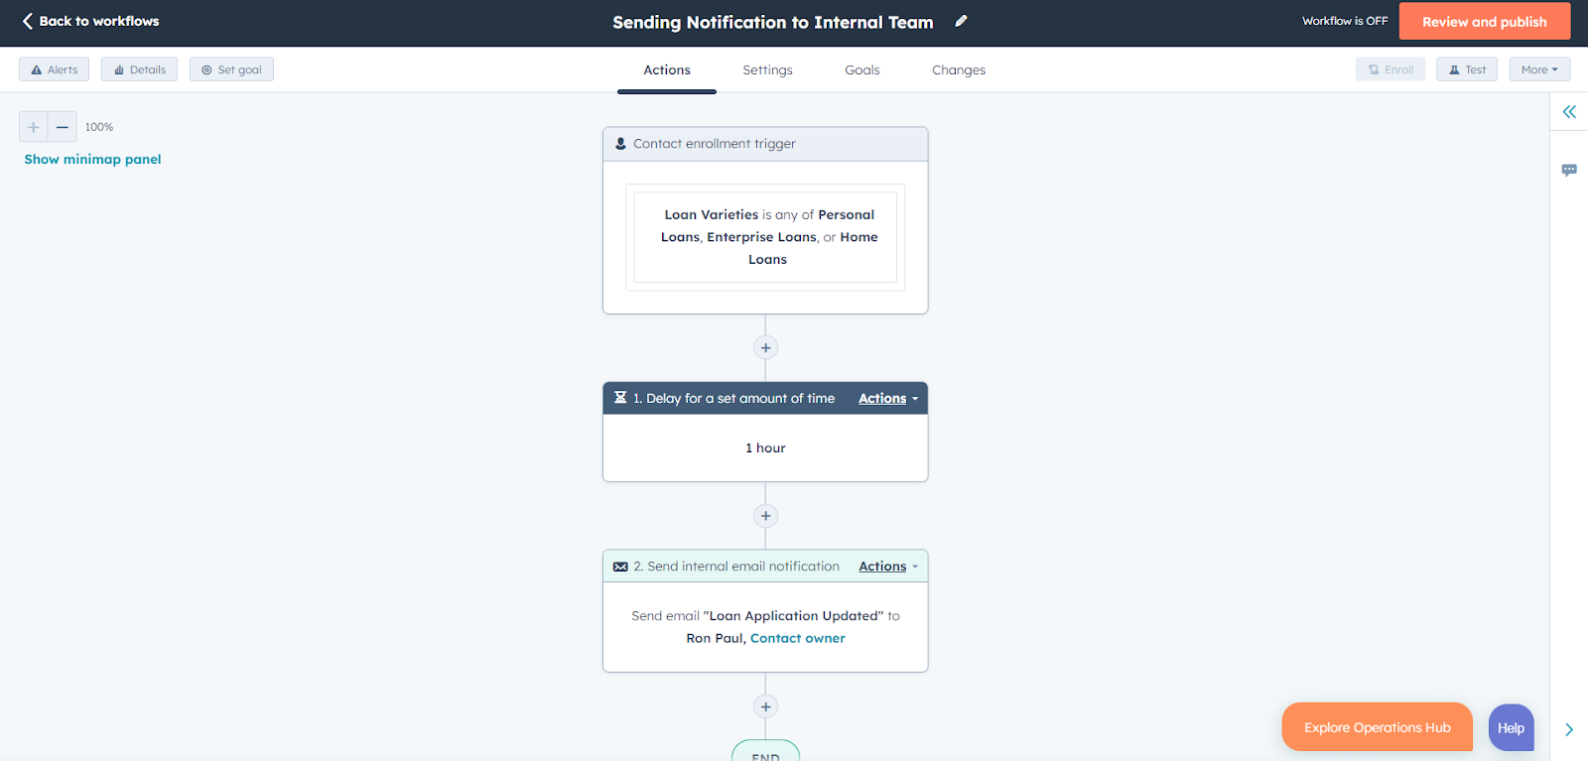Open the Goals tab
Image resolution: width=1588 pixels, height=761 pixels.
(862, 70)
